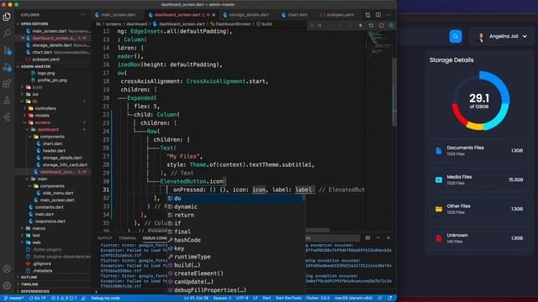Image resolution: width=538 pixels, height=302 pixels.
Task: Open the Accounts icon in activity bar
Action: click(x=7, y=268)
